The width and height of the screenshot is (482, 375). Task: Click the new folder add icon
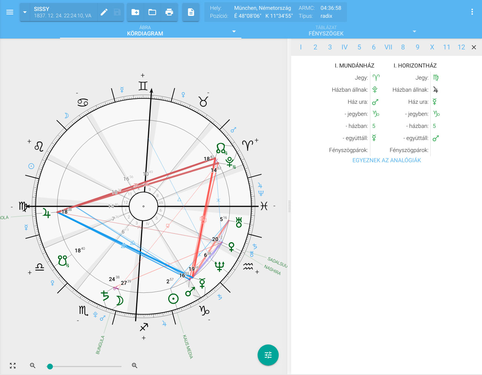tap(135, 12)
